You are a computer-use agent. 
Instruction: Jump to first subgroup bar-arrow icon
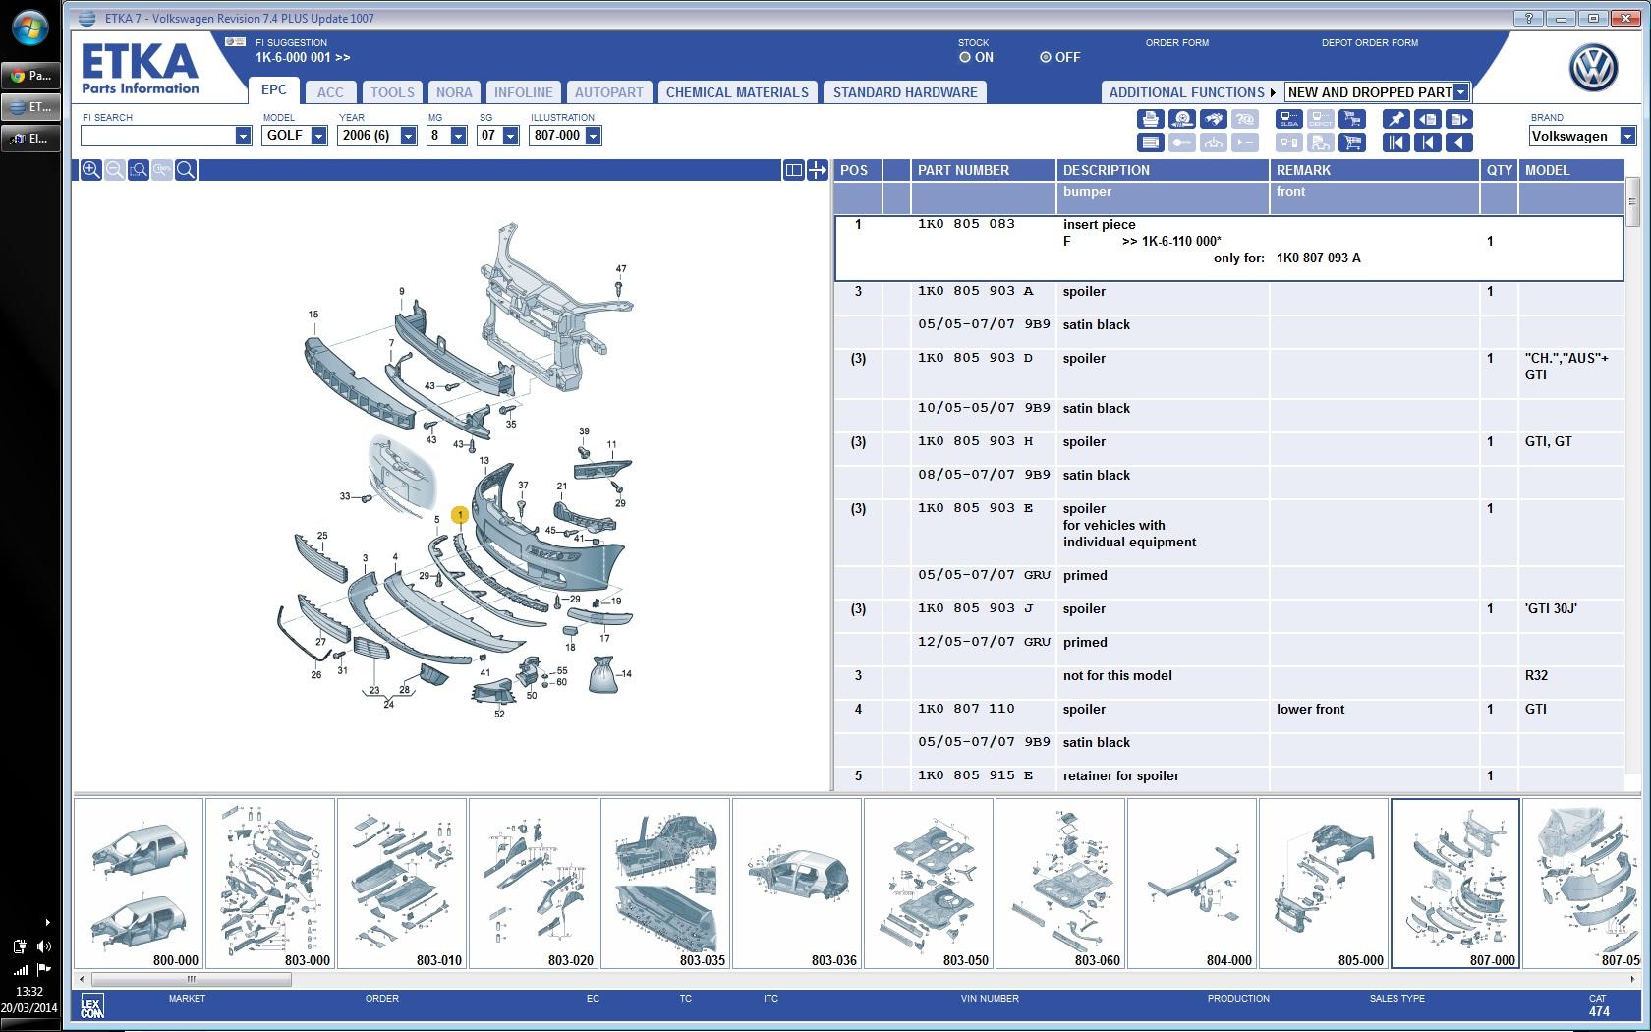[1428, 143]
